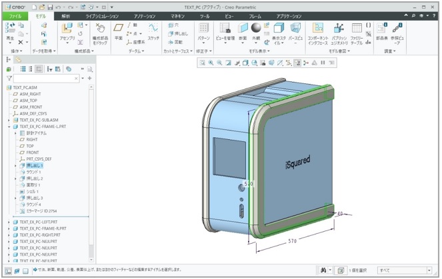Click the repaint icon in graphics toolbar
Screen dimensions: 442x279
coord(228,63)
